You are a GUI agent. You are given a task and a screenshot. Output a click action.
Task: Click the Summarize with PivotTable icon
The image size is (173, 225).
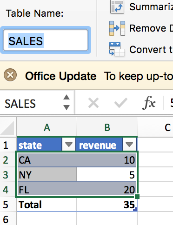(117, 7)
